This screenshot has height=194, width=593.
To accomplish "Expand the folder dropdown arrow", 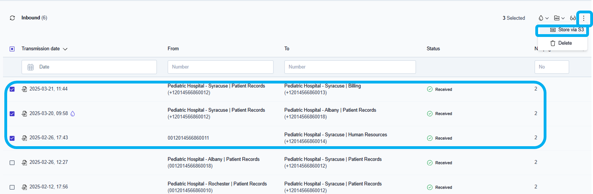I will point(563,18).
